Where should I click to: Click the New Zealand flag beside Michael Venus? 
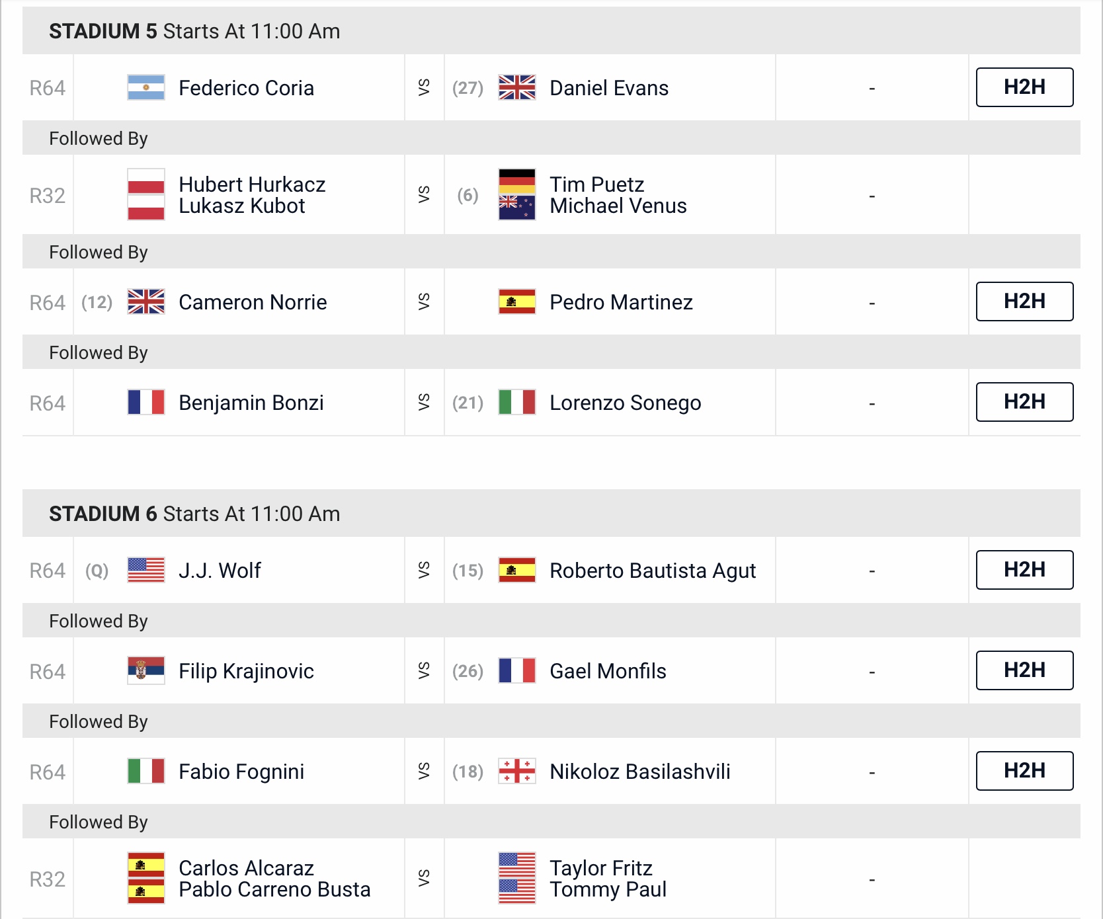point(517,208)
